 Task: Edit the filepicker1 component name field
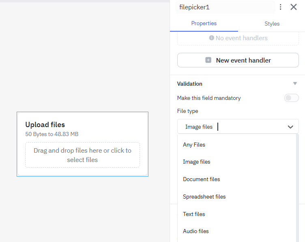[x=225, y=7]
